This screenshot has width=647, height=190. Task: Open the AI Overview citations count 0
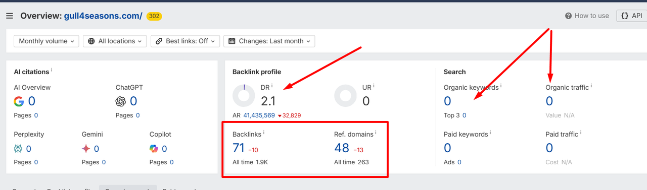point(31,101)
